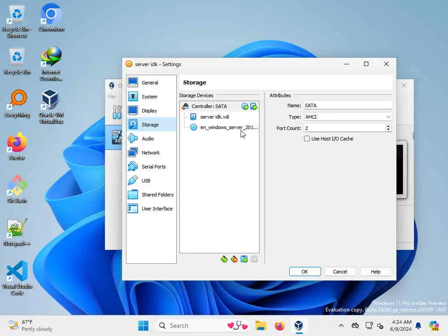Open the clock showing 4:24 AM
This screenshot has width=448, height=336.
point(402,325)
